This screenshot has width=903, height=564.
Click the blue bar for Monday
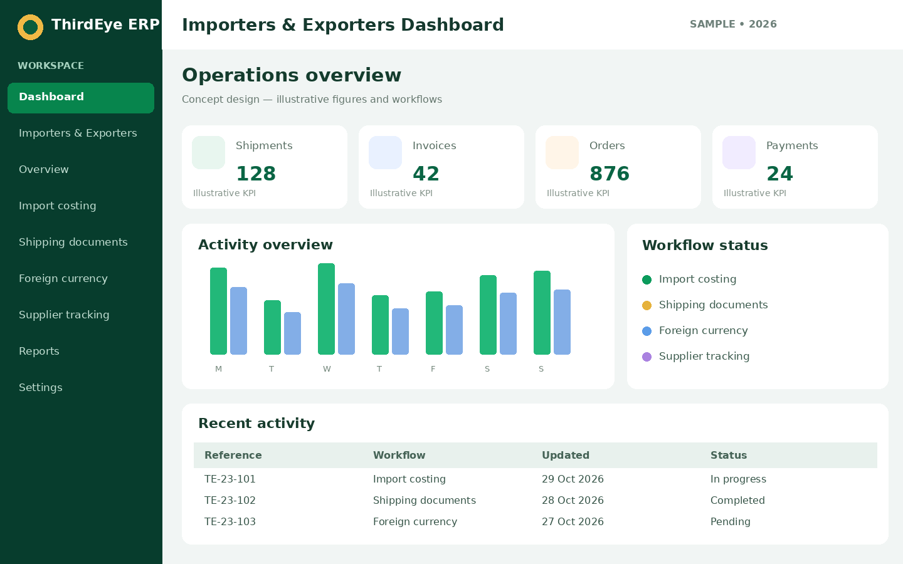(238, 321)
